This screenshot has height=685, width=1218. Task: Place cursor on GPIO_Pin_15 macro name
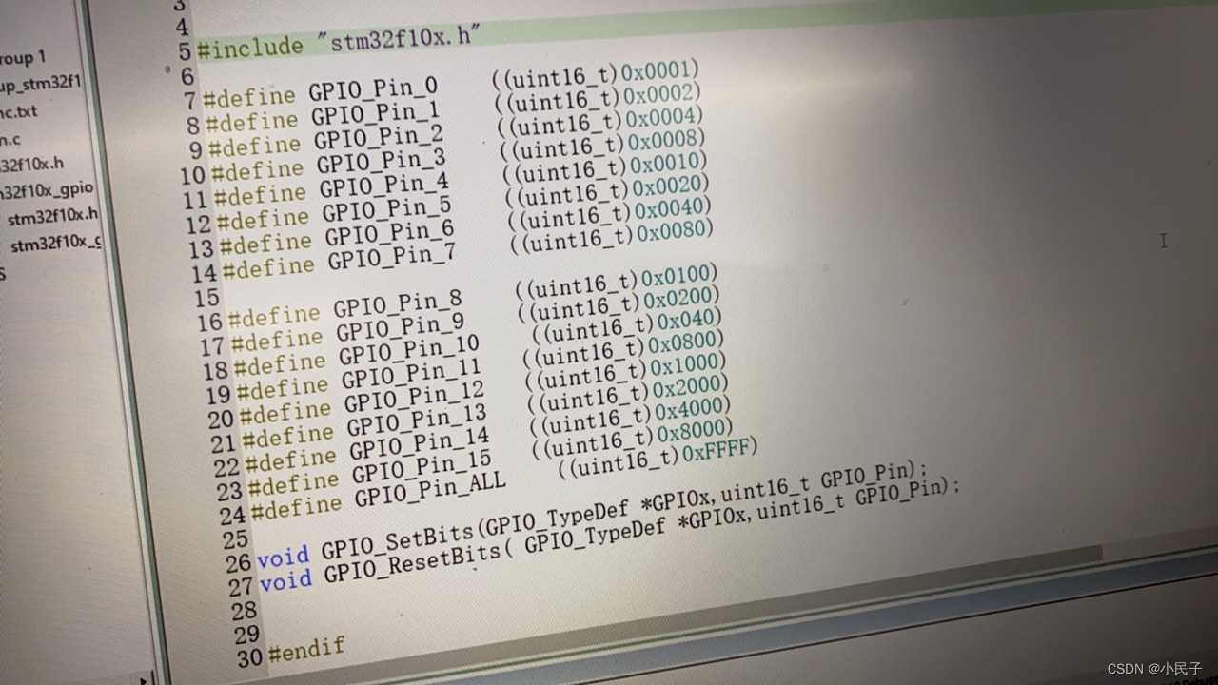(422, 468)
